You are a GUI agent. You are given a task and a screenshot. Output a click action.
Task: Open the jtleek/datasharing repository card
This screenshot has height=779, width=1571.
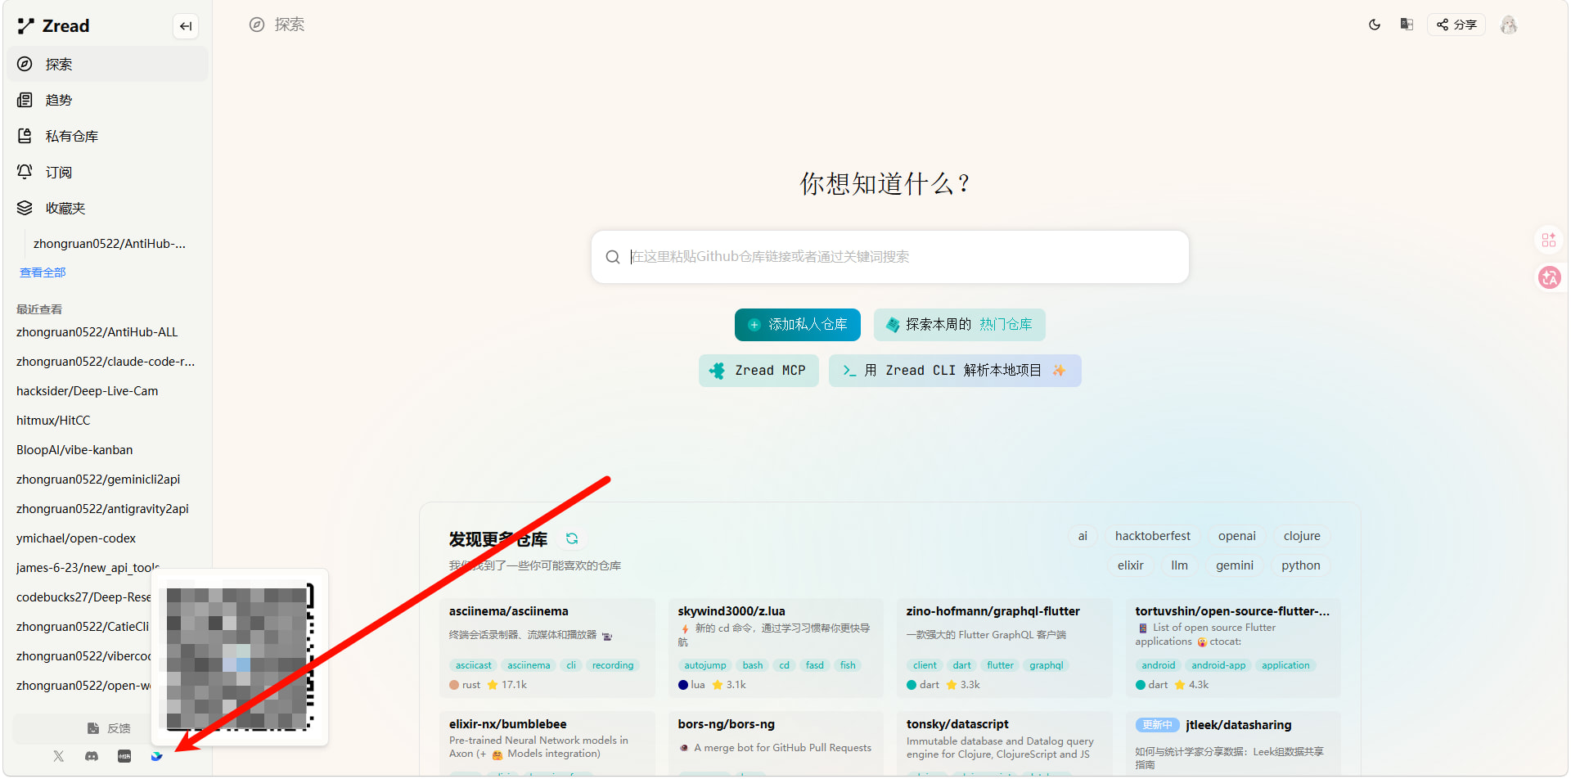point(1233,743)
